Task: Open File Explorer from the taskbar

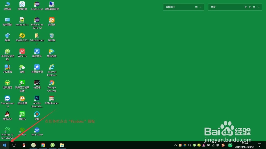Action: (62, 145)
